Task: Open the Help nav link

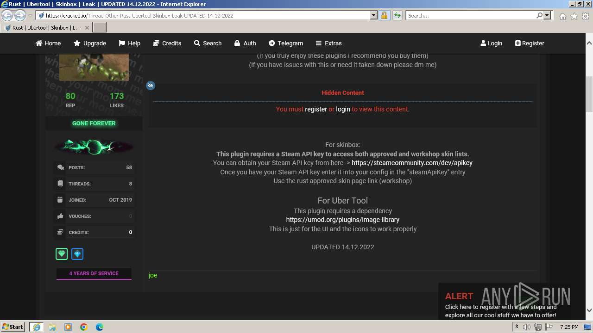Action: tap(130, 43)
